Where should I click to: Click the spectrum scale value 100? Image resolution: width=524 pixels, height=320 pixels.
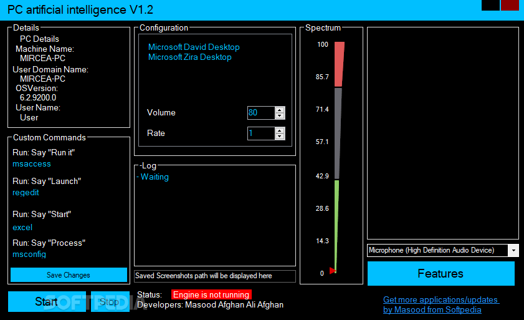tap(323, 44)
